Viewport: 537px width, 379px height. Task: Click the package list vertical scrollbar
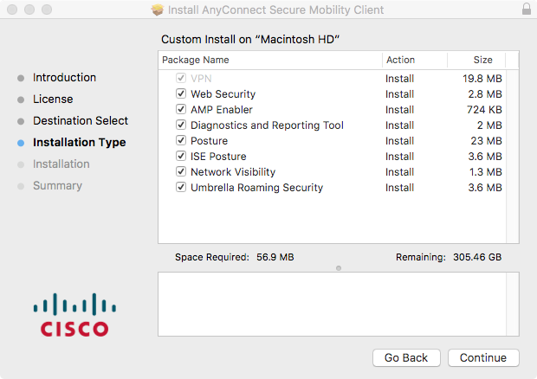513,157
